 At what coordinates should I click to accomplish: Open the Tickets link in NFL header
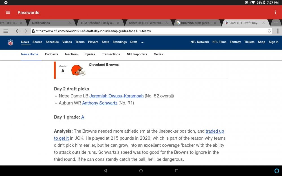tap(249, 42)
